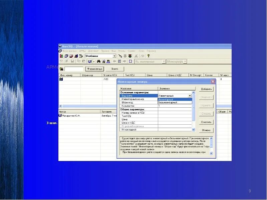The width and height of the screenshot is (267, 200).
Task: Click the Инв. номер column header
Action: tap(69, 75)
